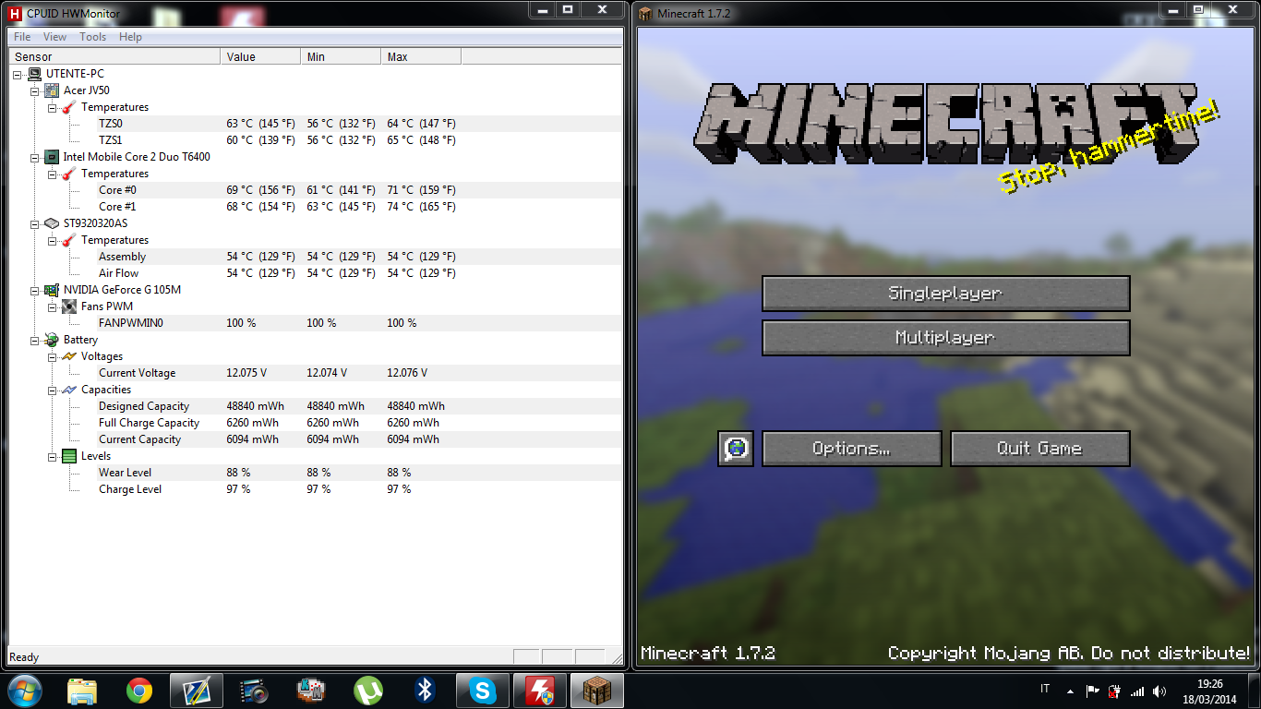Click the thermometer icon under ST9320320AS
Screen dimensions: 1261x709
click(69, 240)
